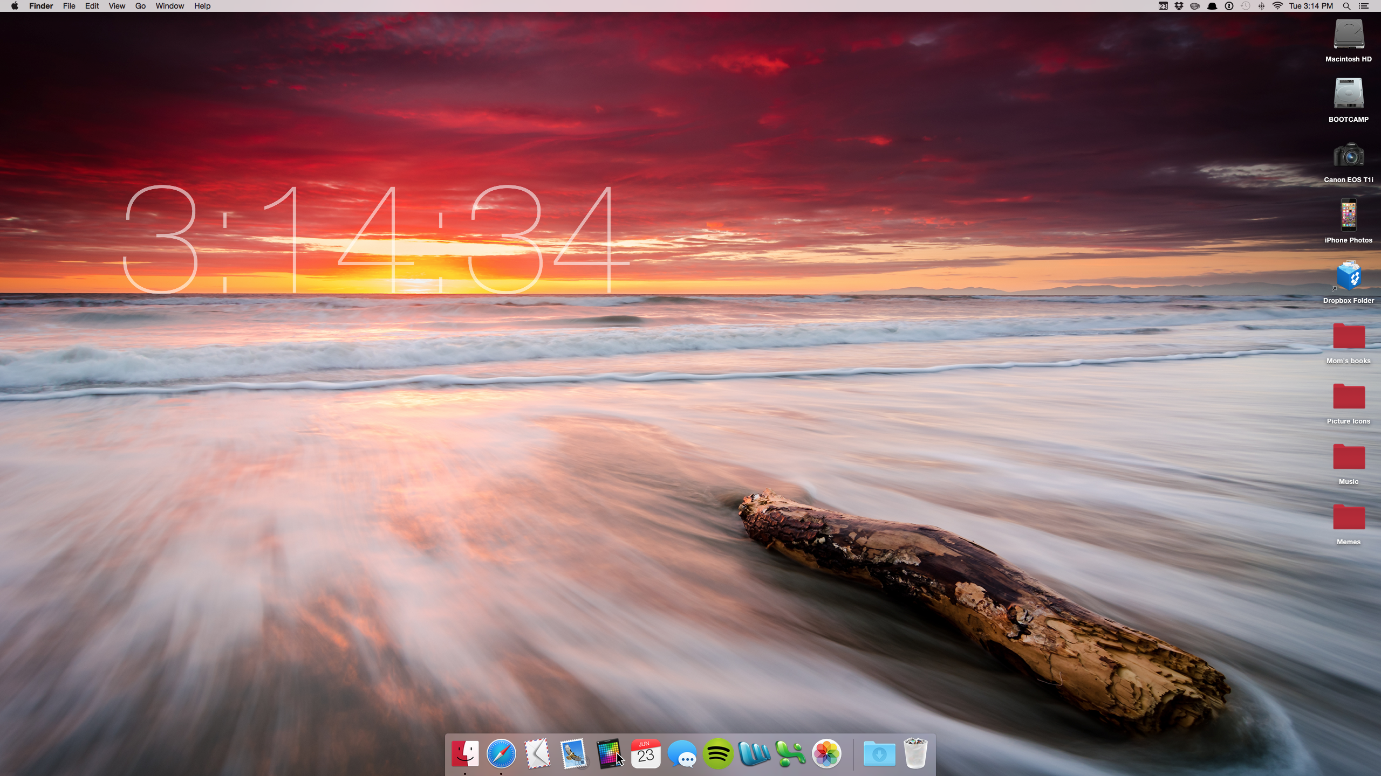Open the Wi-Fi status menu
Image resolution: width=1381 pixels, height=776 pixels.
(1277, 6)
